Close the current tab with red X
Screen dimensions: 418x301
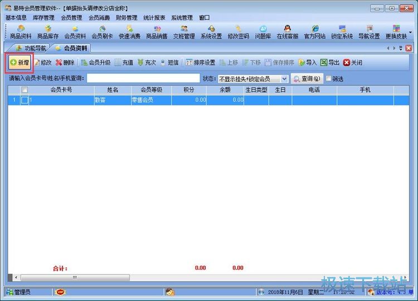click(x=409, y=48)
